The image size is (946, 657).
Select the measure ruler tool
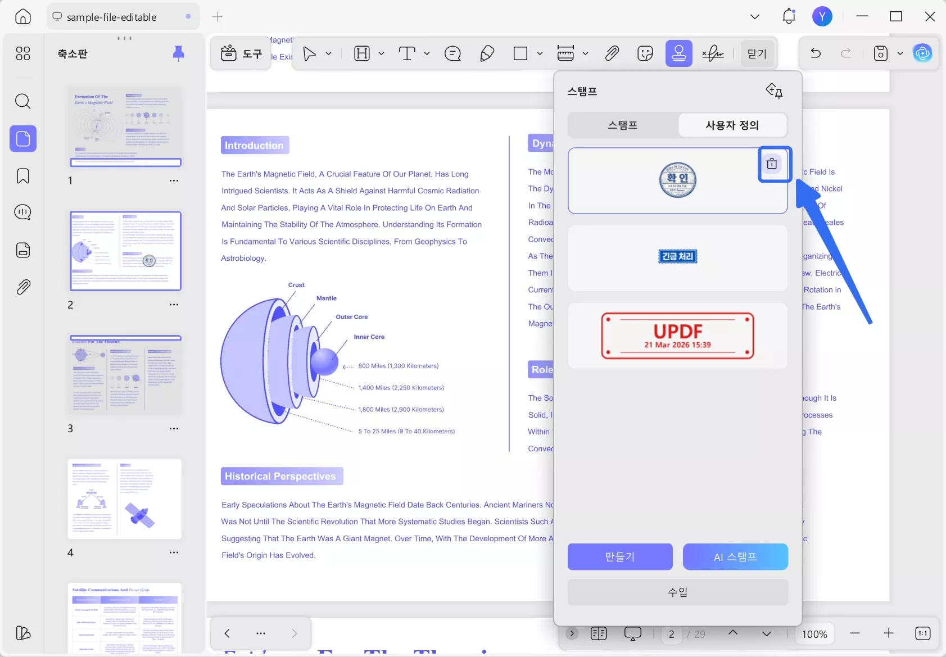[565, 53]
